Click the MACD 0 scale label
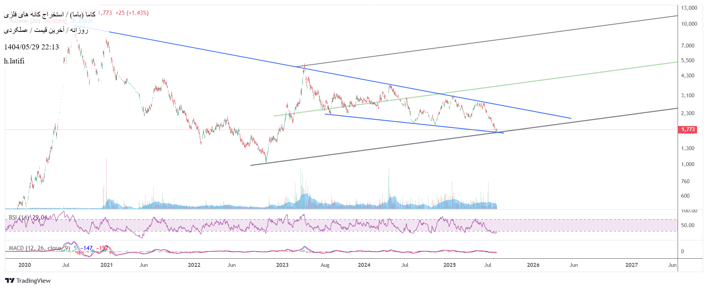Screen dimensions: 708x289 point(682,251)
